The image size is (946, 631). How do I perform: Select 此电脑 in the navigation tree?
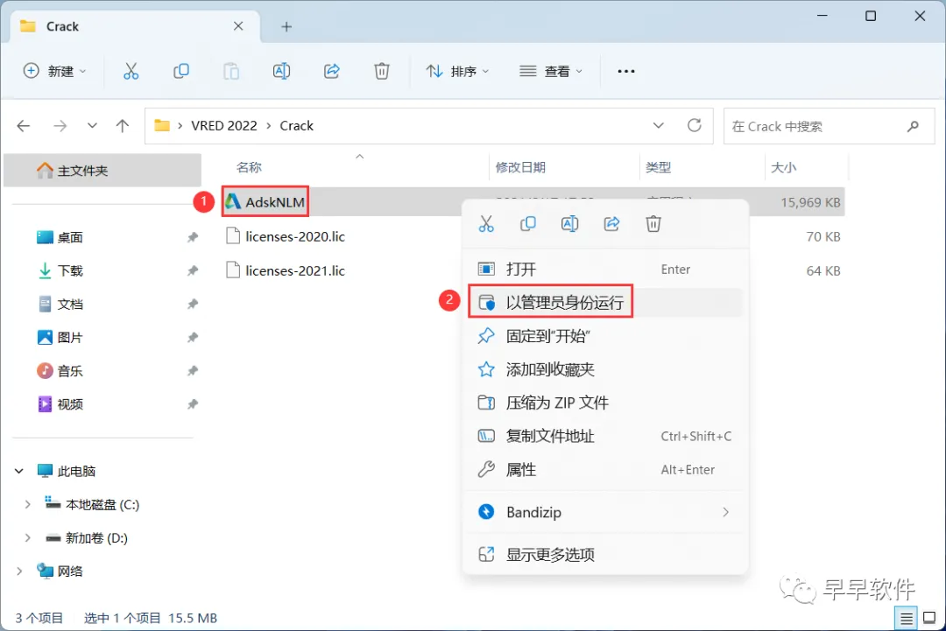tap(67, 472)
